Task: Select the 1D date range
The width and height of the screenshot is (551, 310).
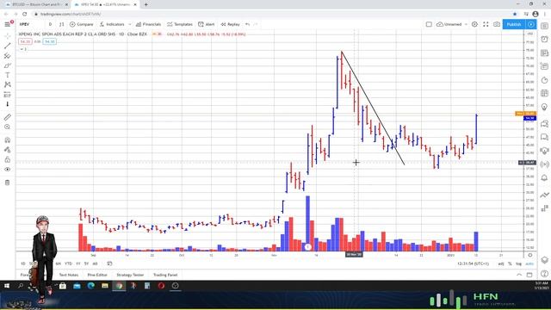Action: (x=23, y=263)
